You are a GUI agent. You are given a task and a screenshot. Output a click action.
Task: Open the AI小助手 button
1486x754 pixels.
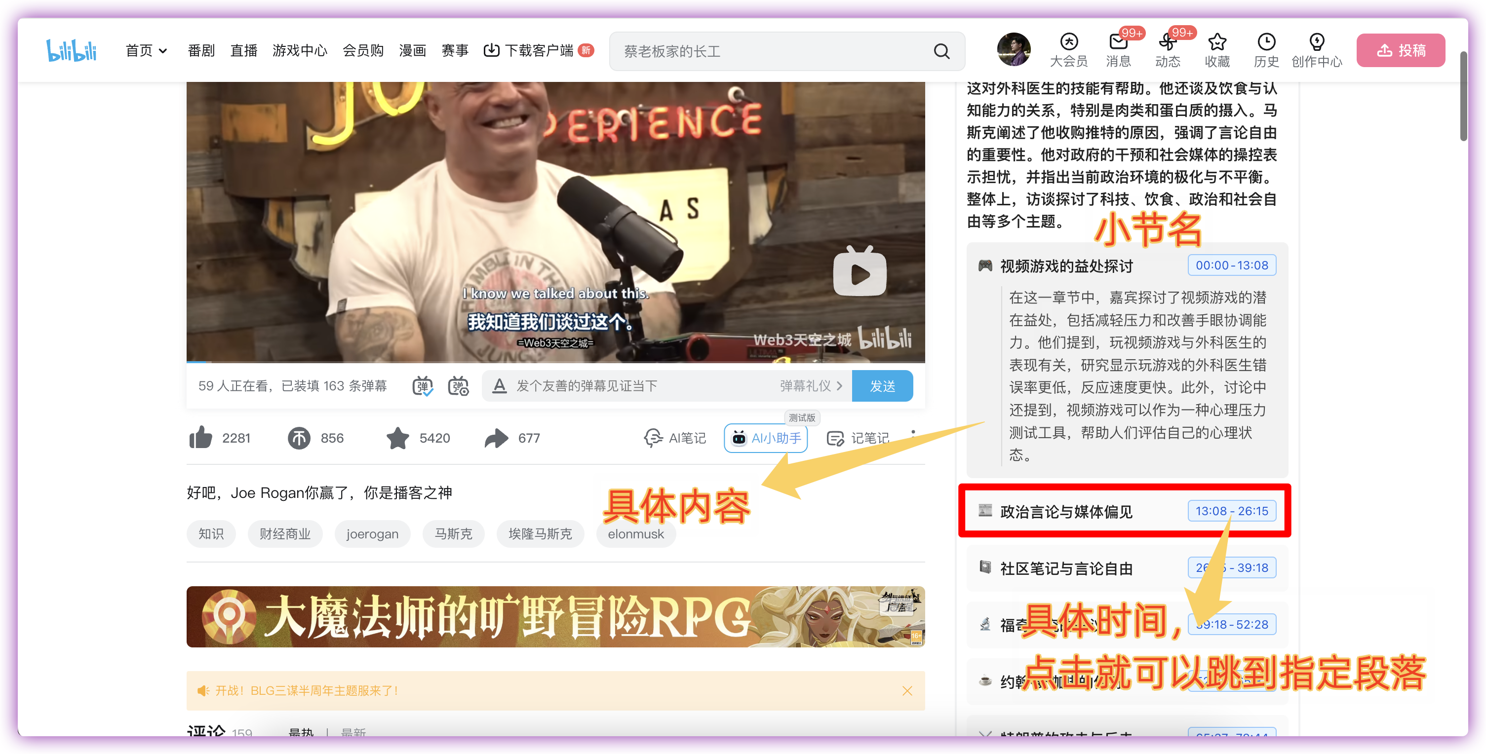766,438
